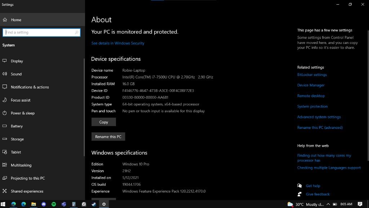Open See details in Windows Security link
The width and height of the screenshot is (369, 208).
118,43
